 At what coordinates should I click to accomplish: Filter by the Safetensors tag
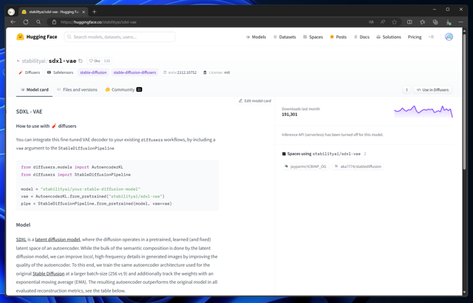pyautogui.click(x=60, y=72)
